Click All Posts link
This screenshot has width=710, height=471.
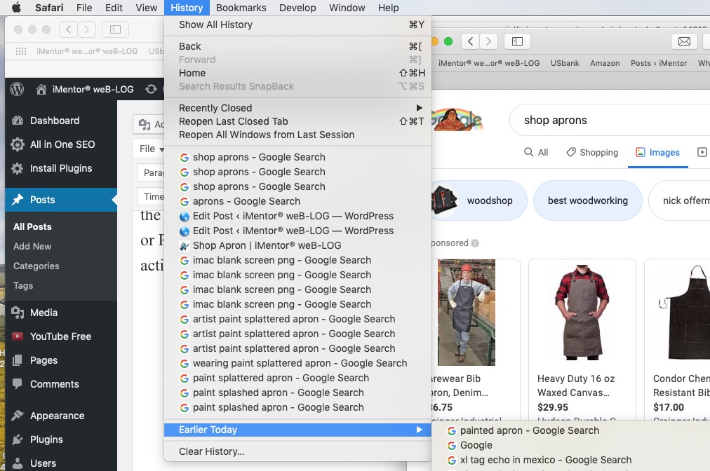32,226
